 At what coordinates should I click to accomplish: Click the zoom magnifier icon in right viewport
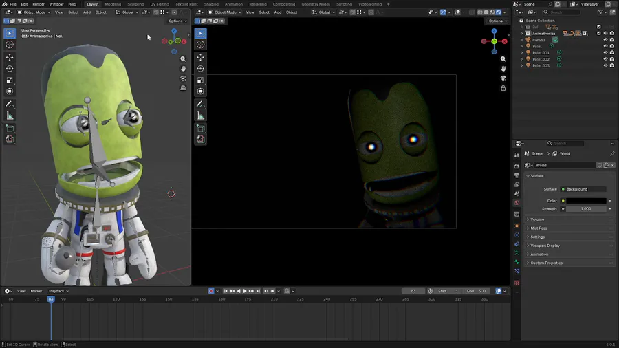click(x=503, y=59)
